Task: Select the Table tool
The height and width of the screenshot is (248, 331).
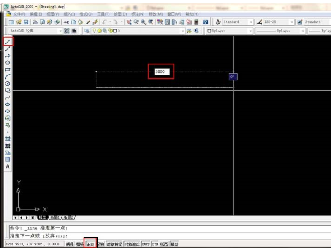Action: [8, 160]
